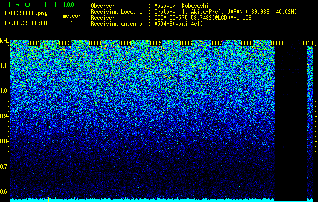Click the Receiving Location field label

118,12
